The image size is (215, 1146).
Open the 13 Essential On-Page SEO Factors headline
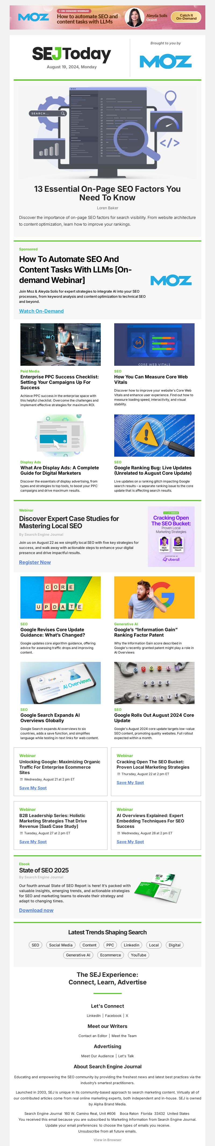(x=107, y=193)
